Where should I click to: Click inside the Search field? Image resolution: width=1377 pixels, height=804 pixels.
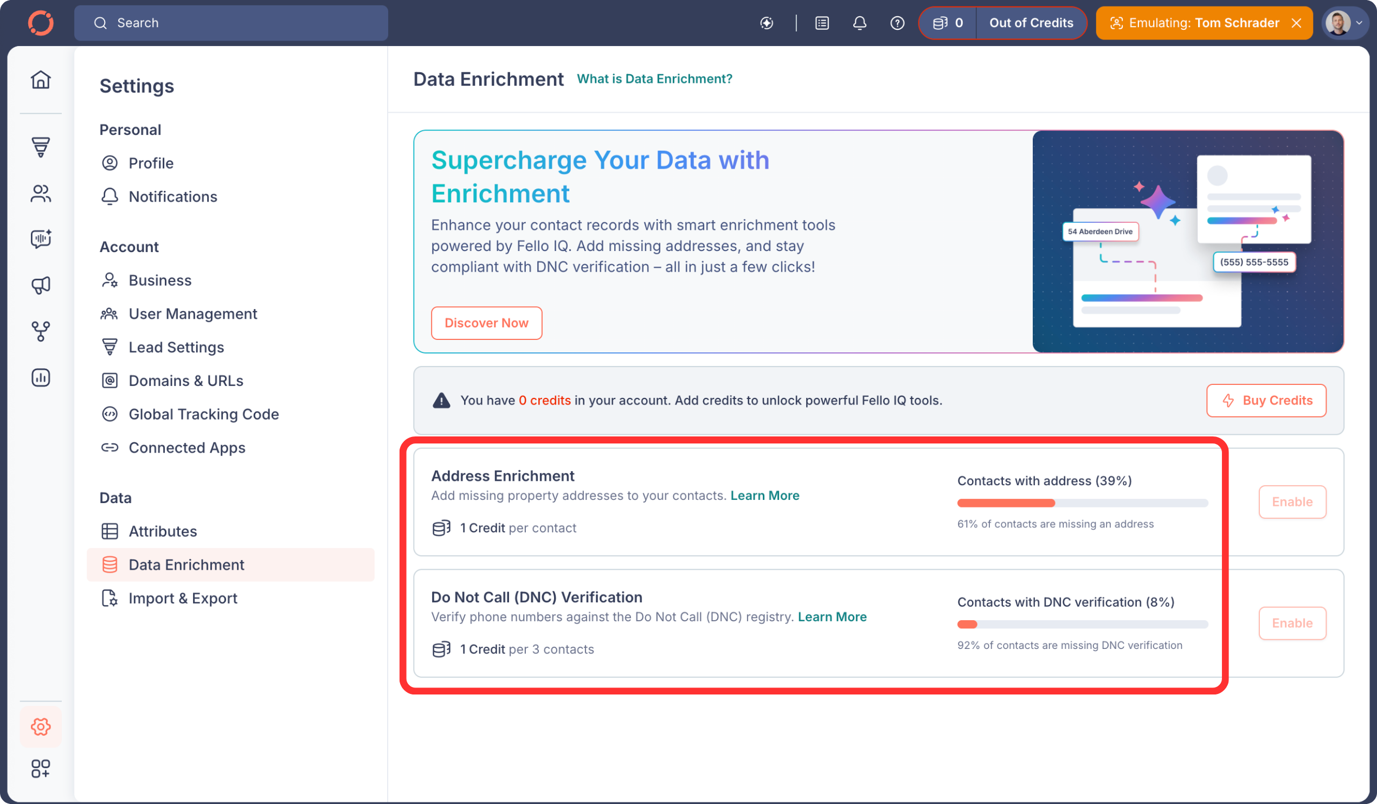pyautogui.click(x=229, y=23)
